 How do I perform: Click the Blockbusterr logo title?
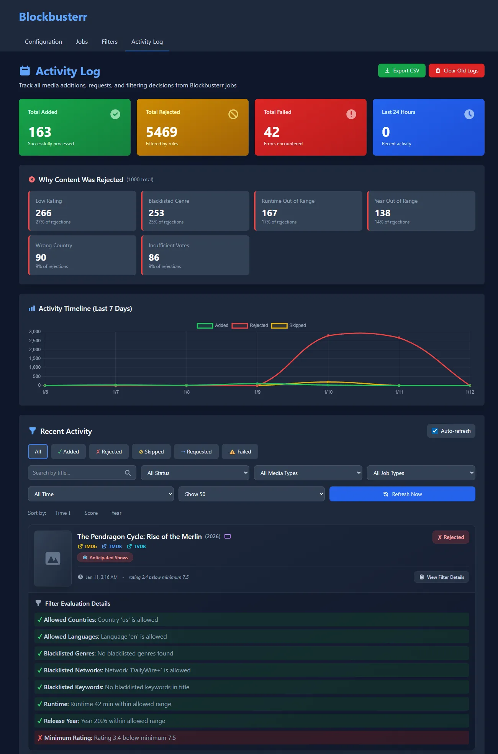(x=53, y=17)
